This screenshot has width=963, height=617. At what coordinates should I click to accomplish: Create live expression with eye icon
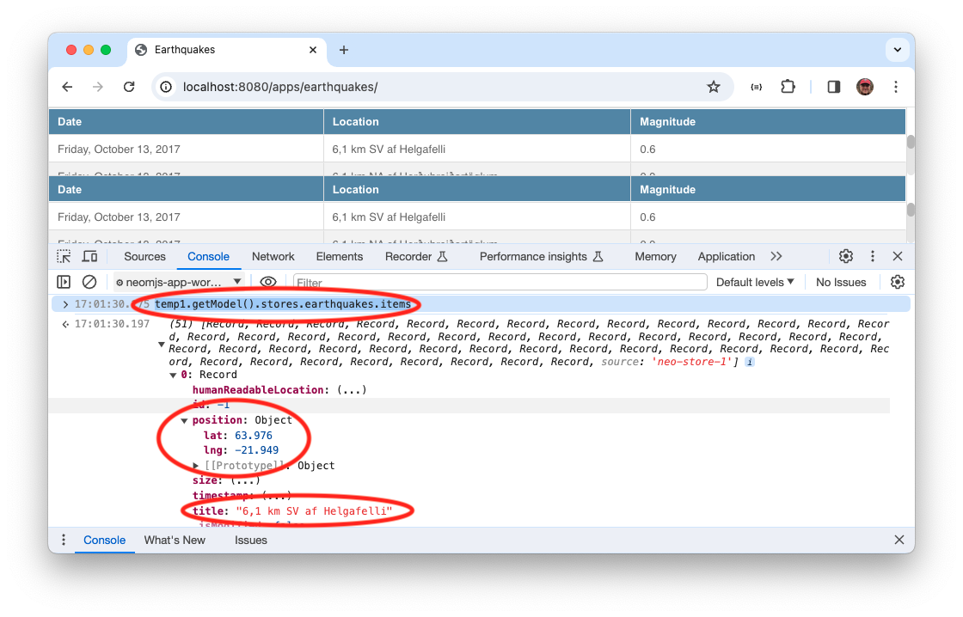pyautogui.click(x=267, y=282)
